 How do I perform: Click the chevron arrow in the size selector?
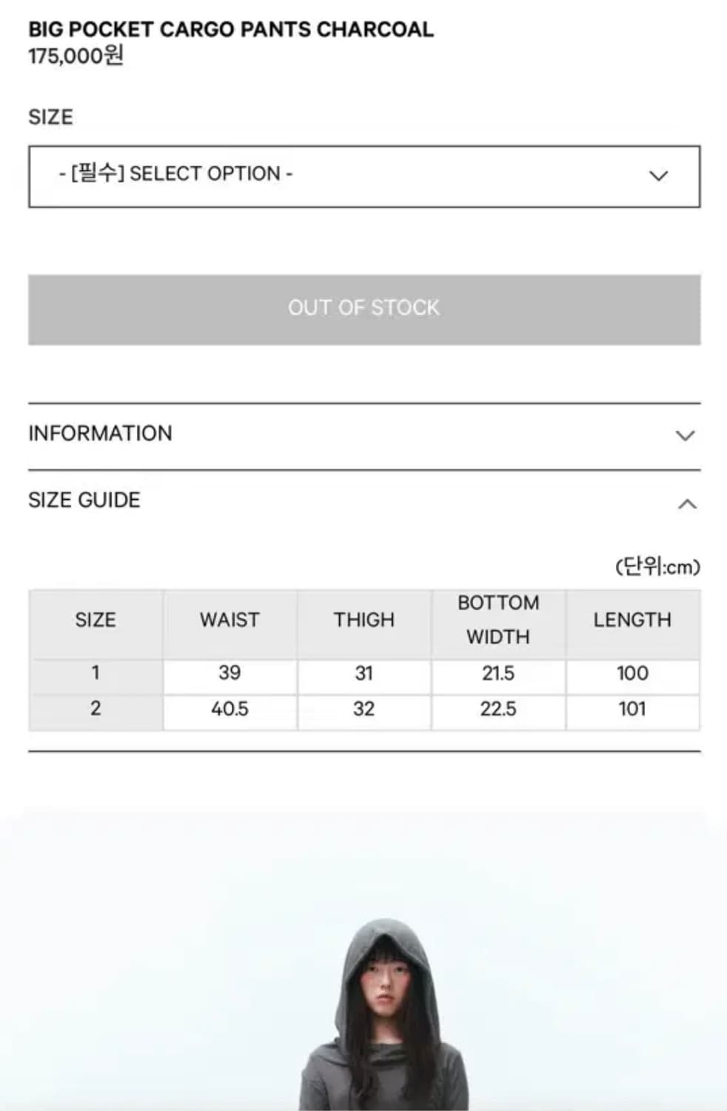pos(658,176)
